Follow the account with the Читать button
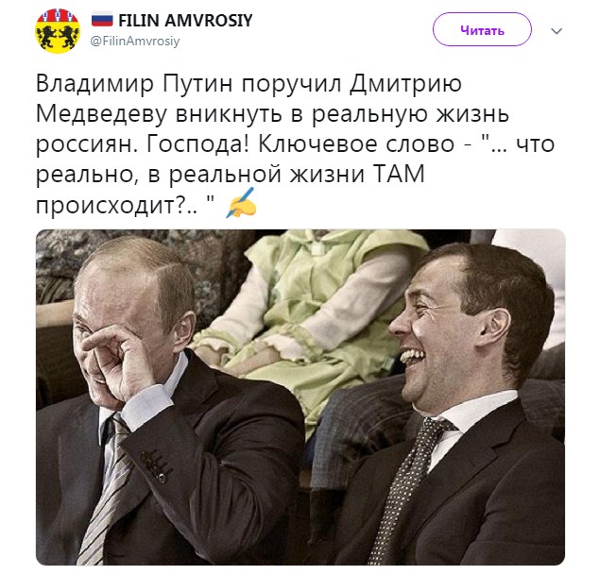The width and height of the screenshot is (599, 574). [x=482, y=30]
